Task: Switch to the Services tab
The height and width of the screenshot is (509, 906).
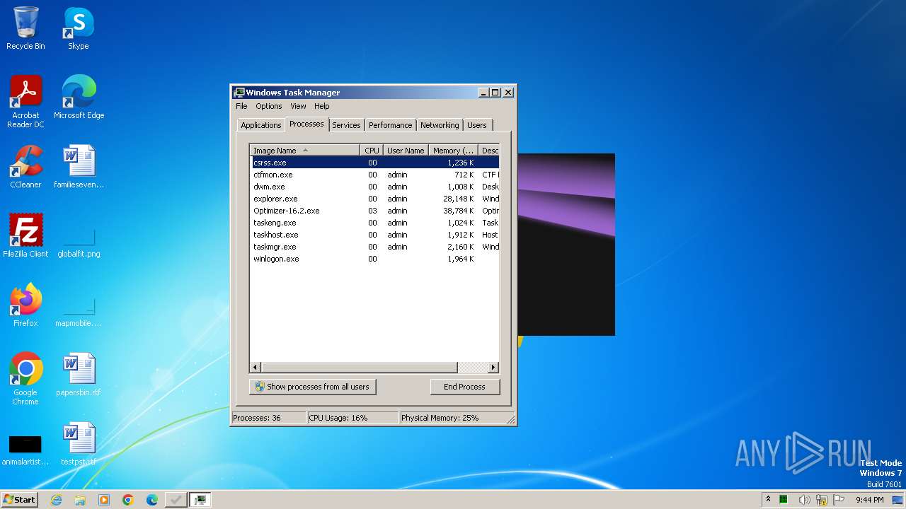Action: (x=346, y=125)
